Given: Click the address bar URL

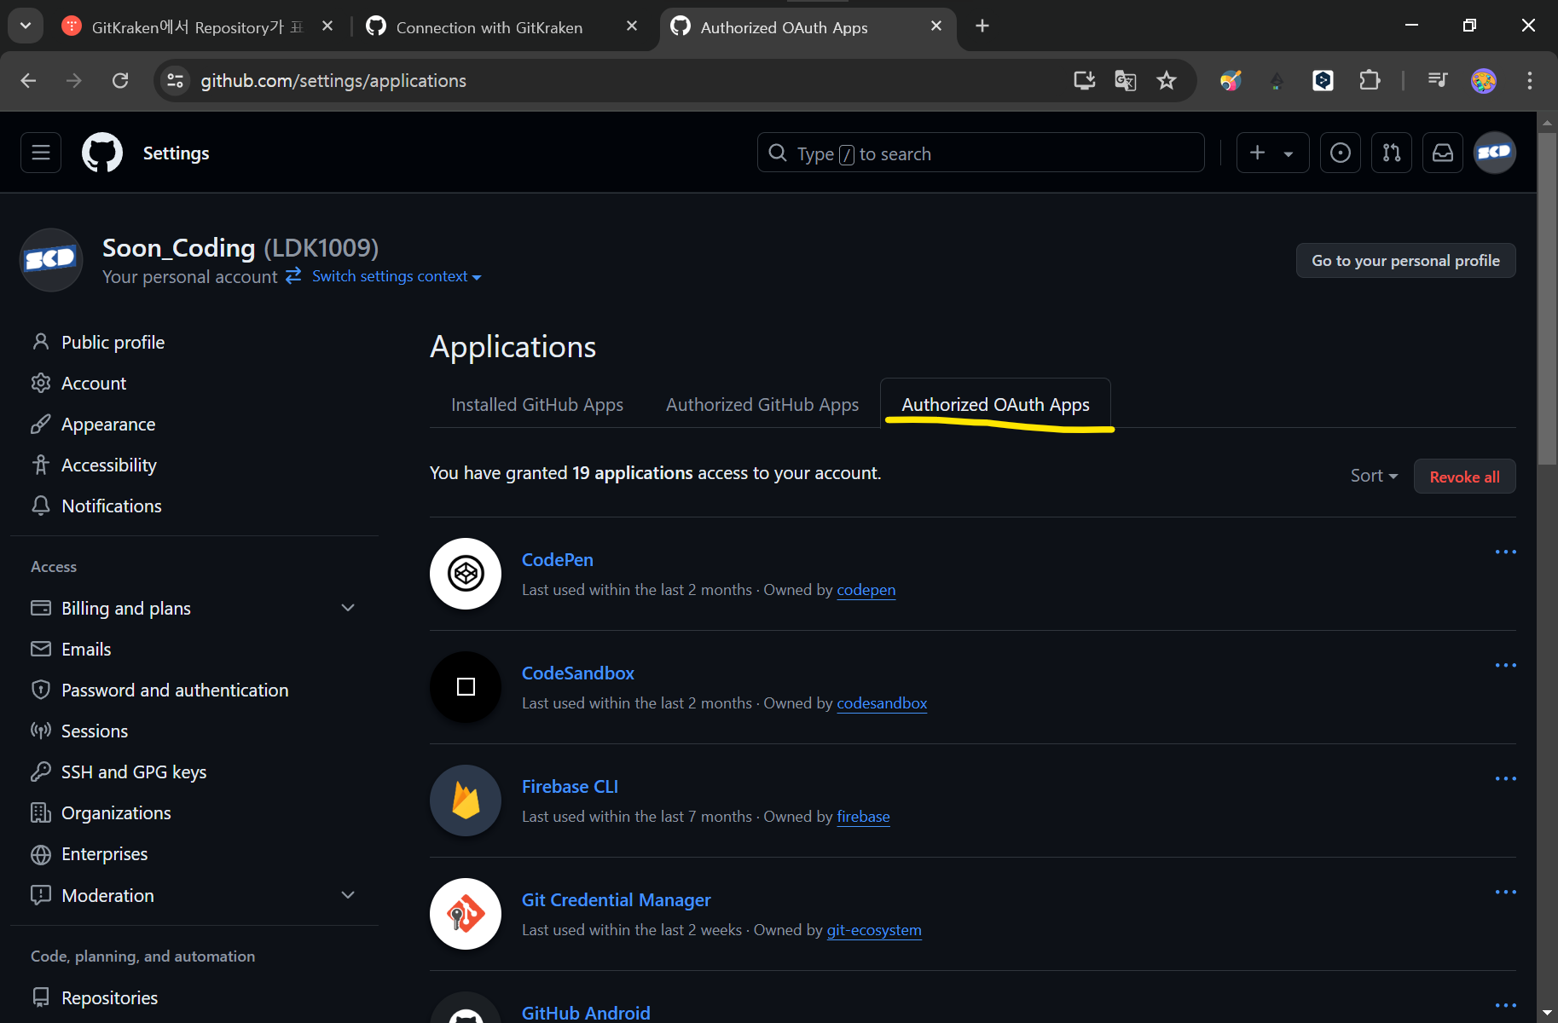Looking at the screenshot, I should (333, 80).
